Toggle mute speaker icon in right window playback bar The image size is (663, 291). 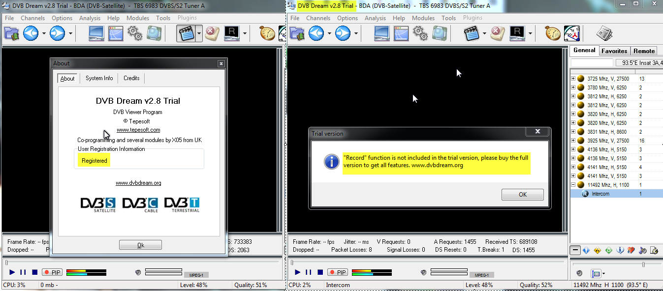pyautogui.click(x=423, y=272)
